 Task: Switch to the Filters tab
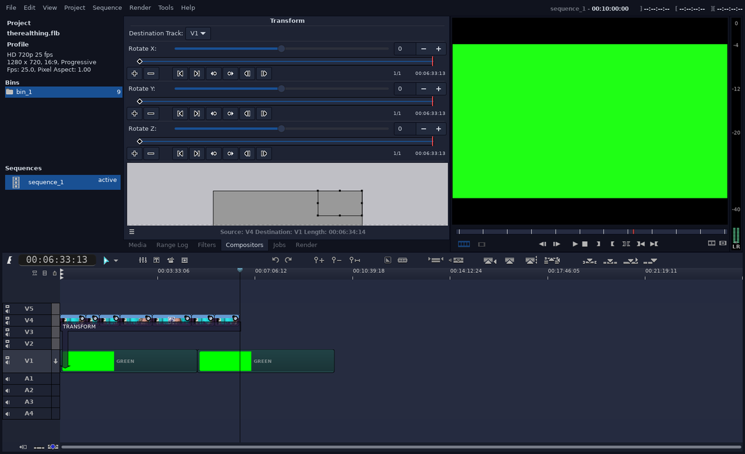click(x=207, y=245)
